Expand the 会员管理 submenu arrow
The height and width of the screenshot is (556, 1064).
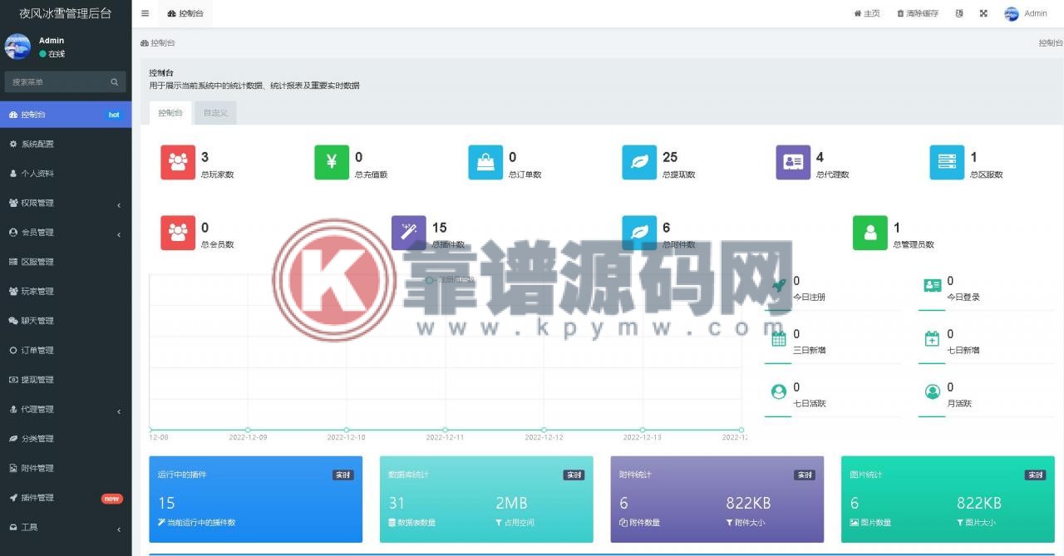point(119,234)
